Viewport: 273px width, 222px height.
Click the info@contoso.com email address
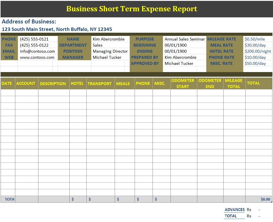coord(37,51)
